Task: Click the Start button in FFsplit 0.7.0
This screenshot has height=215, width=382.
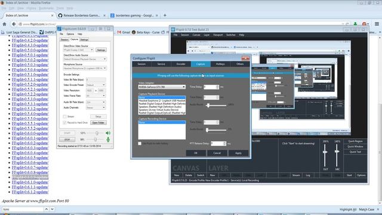Action: point(349,175)
